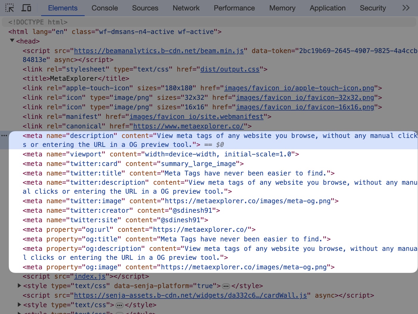Screen dimensions: 418x314
Task: Select the og:image meta node
Action: 179,267
